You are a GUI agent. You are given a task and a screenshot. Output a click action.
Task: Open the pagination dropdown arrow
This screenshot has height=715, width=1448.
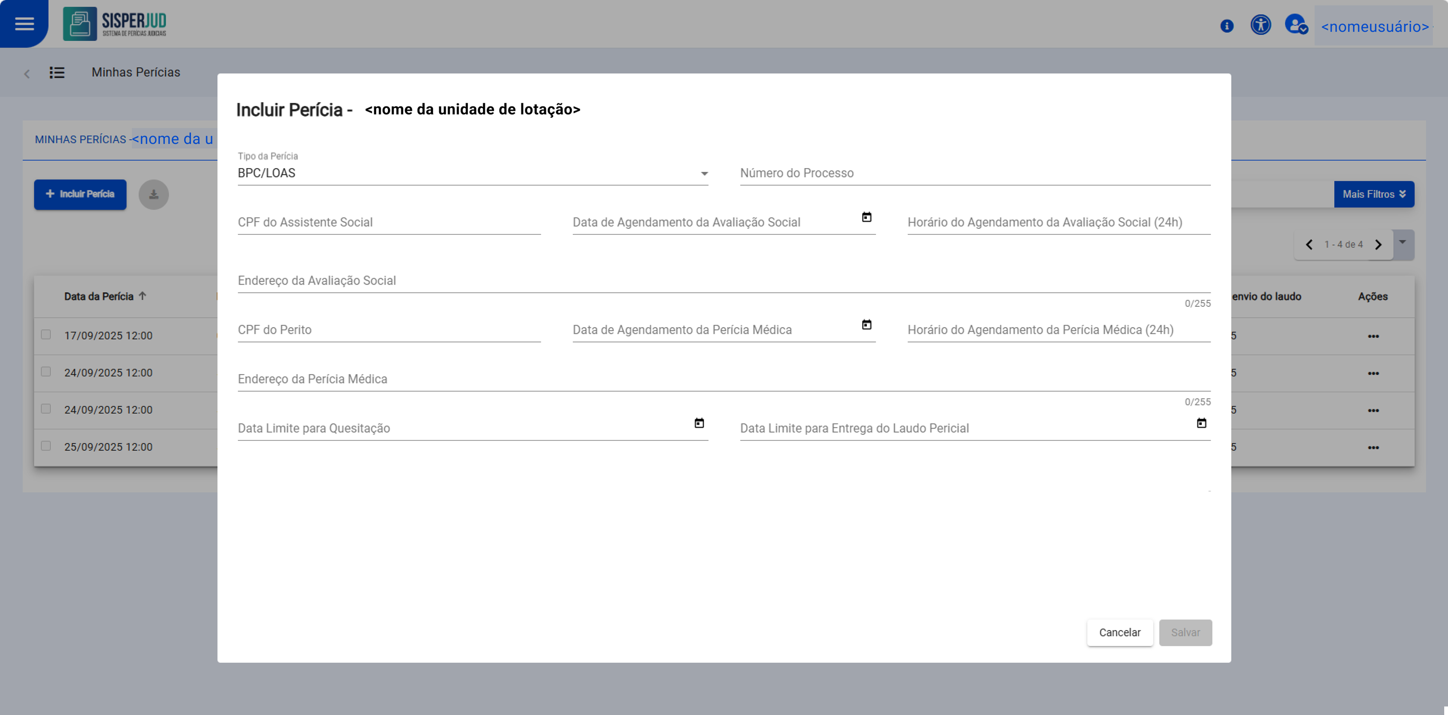1403,242
